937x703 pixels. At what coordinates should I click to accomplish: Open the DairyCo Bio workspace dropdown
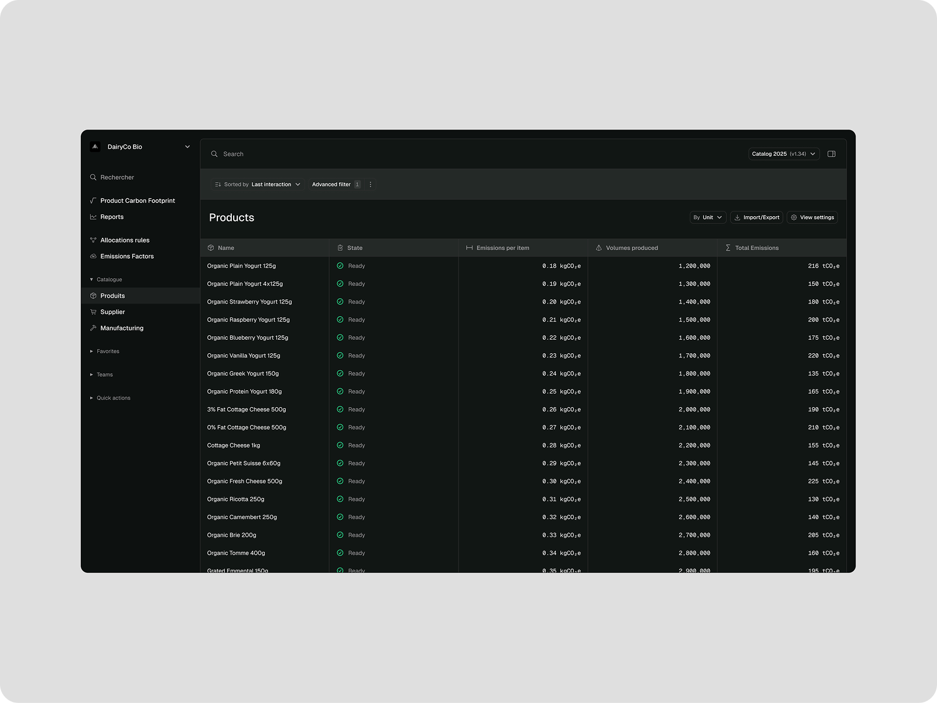click(187, 147)
